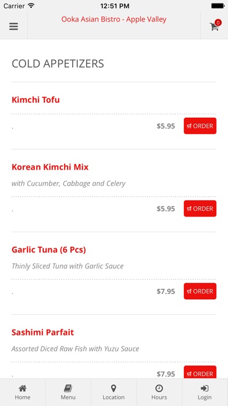This screenshot has height=406, width=228.
Task: Open the hamburger menu icon
Action: 14,26
